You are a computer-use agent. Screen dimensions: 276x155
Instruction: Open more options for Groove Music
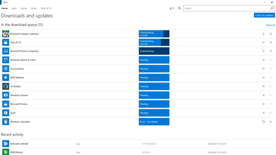point(271,69)
